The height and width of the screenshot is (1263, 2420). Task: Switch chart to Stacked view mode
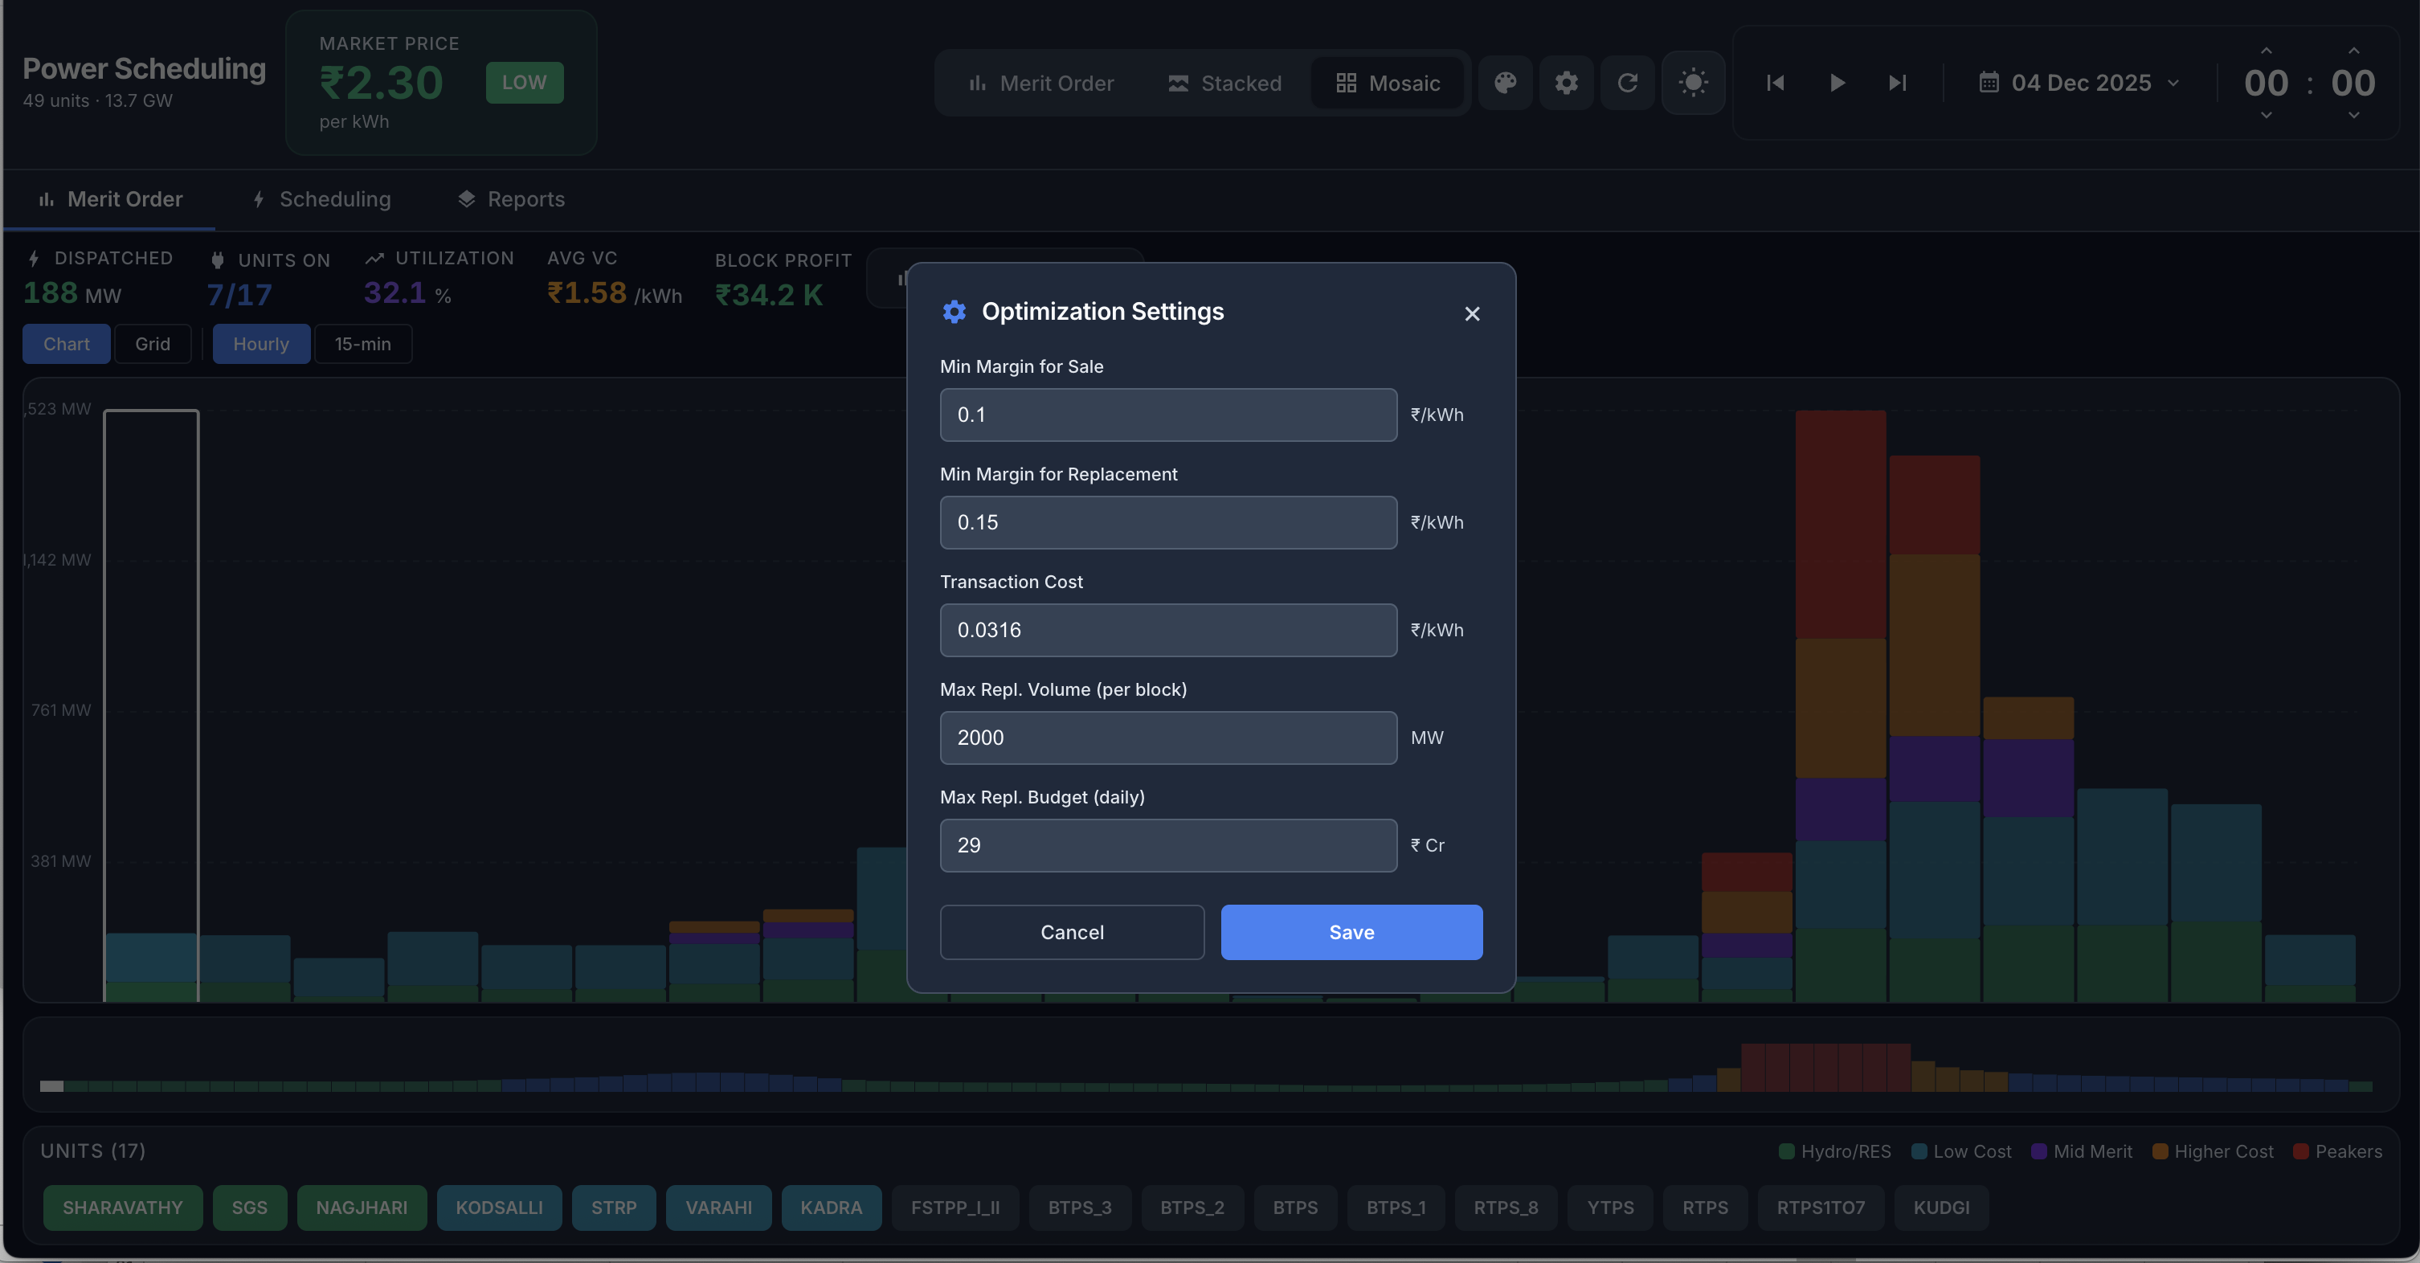pyautogui.click(x=1224, y=83)
